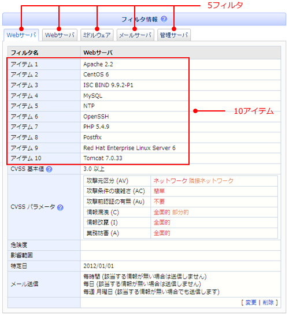
Task: Click the 2012/01/01 特定日 value
Action: (x=99, y=266)
